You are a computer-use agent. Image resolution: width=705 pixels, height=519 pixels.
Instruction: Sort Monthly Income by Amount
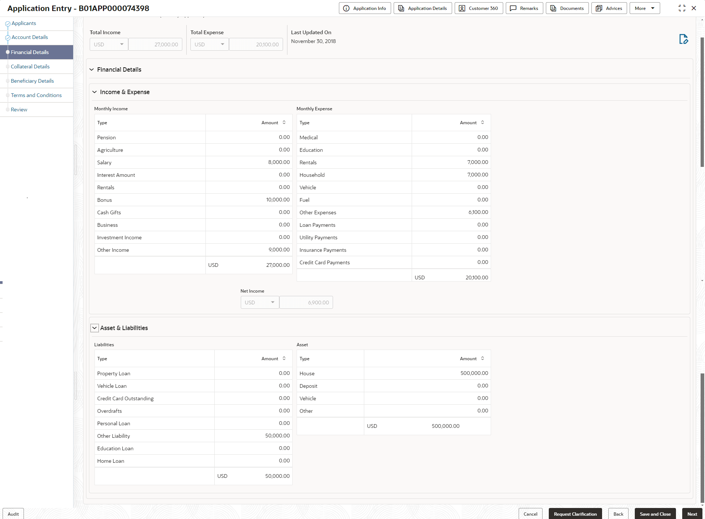[284, 122]
